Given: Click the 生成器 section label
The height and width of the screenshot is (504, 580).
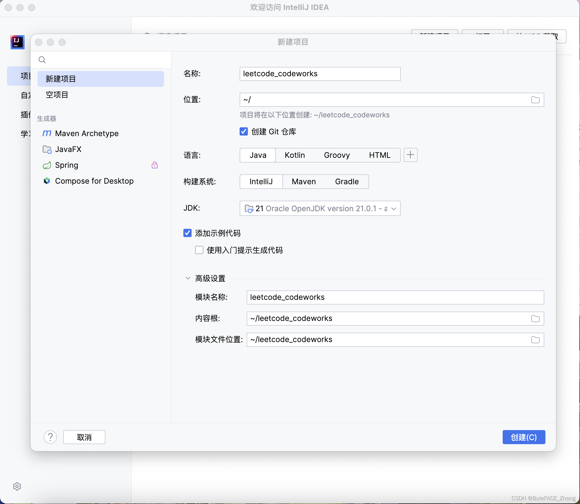Looking at the screenshot, I should tap(47, 119).
